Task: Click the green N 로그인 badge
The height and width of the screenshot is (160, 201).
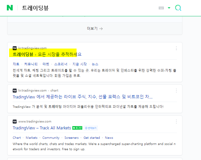Action: coord(77,128)
